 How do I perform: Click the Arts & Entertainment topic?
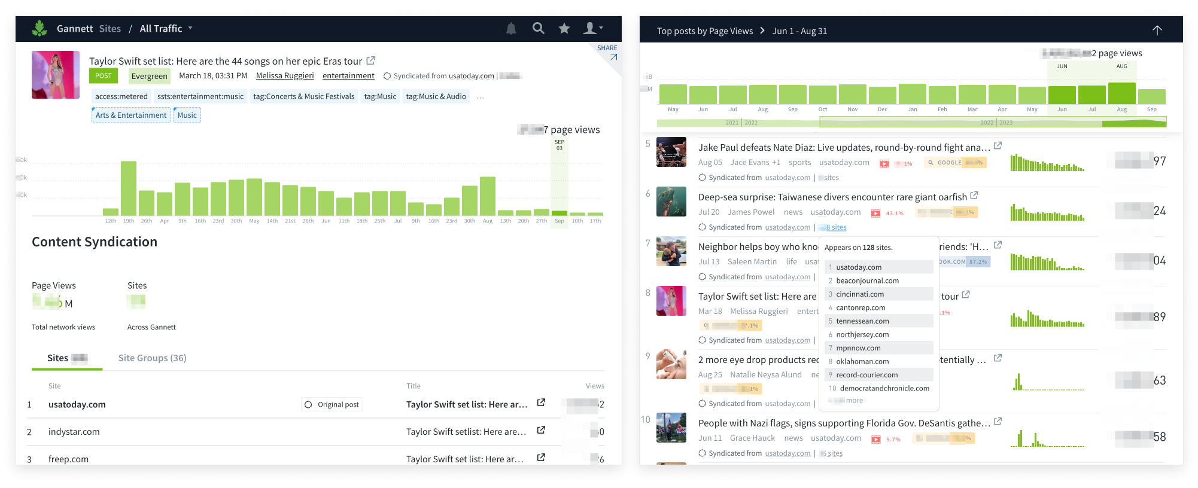click(131, 115)
